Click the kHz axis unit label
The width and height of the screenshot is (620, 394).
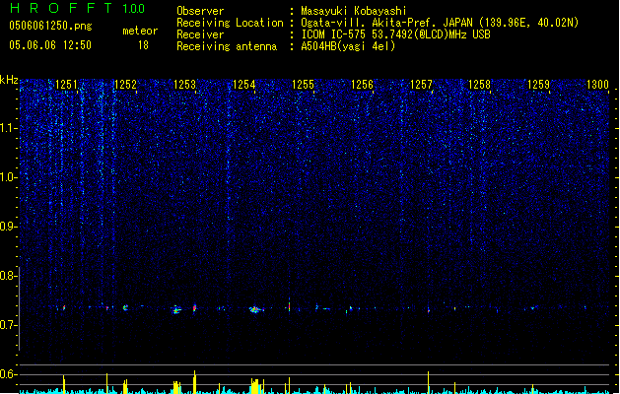(x=9, y=80)
